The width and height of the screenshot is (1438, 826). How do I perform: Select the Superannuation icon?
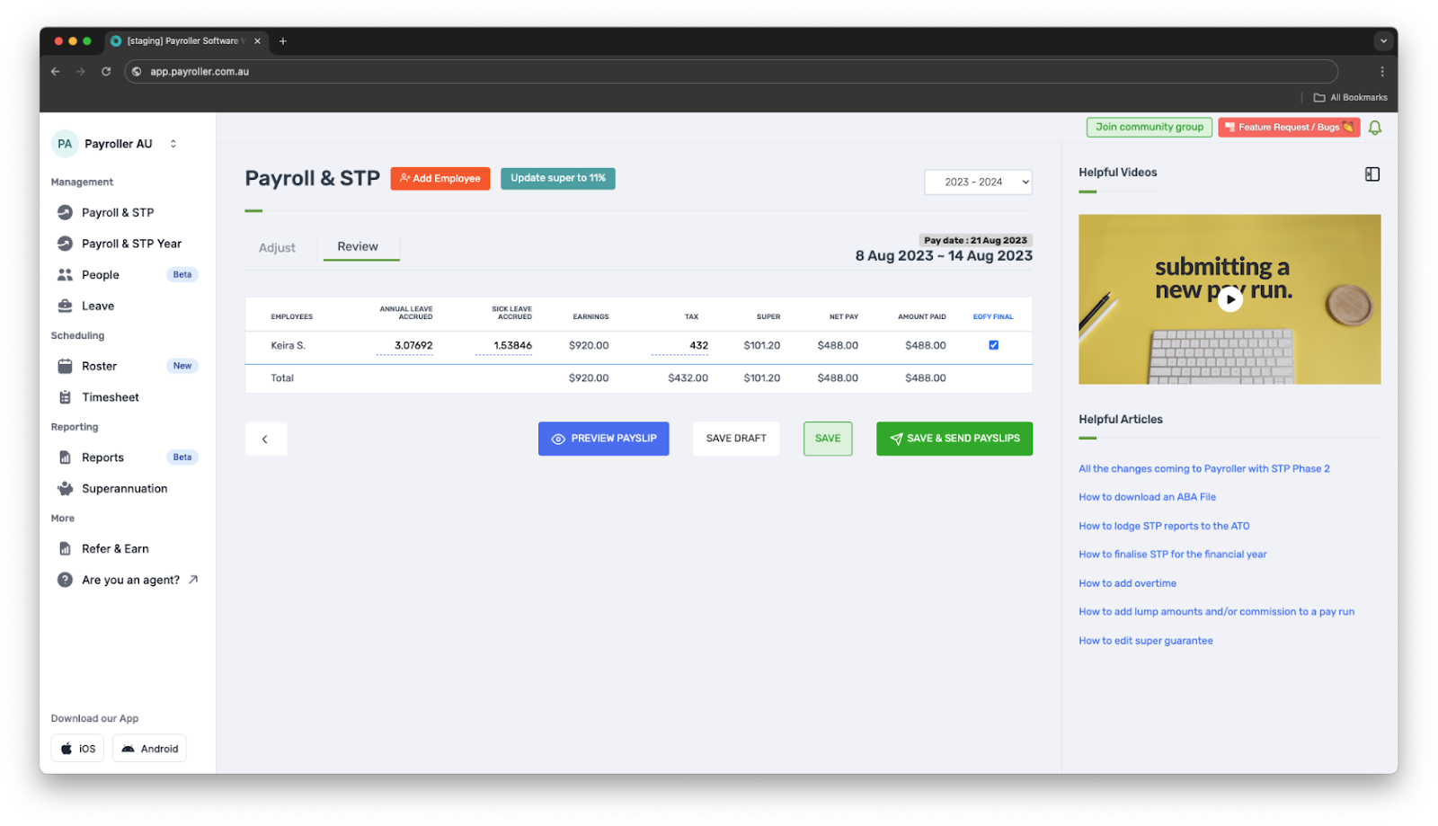65,488
